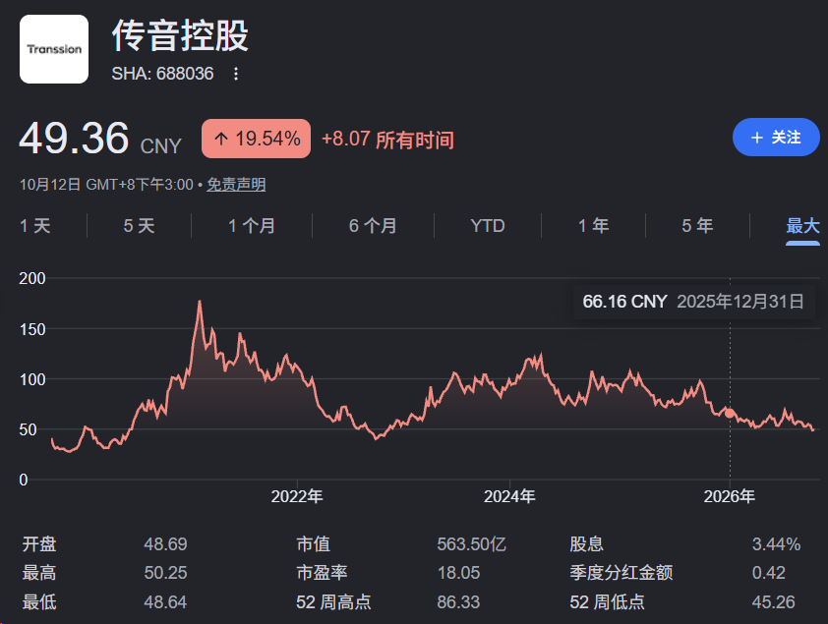Click the 市值 label
Screen dimensions: 828x624
tap(313, 543)
